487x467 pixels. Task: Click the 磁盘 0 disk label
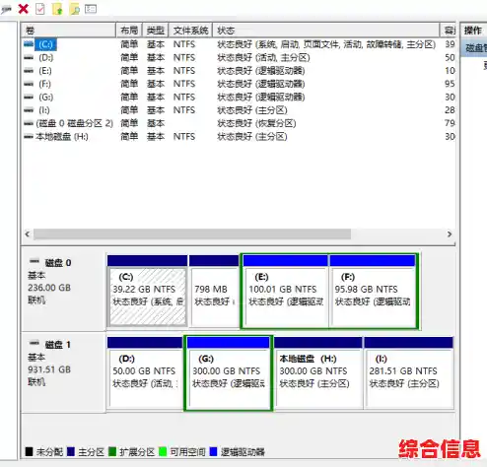point(58,263)
